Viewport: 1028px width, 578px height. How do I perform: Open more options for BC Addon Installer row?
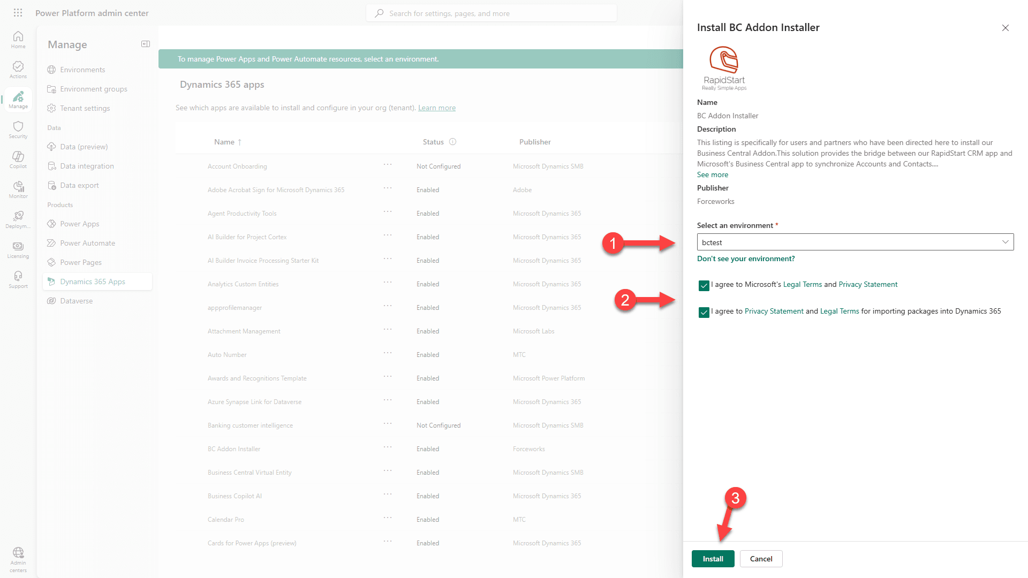point(388,447)
